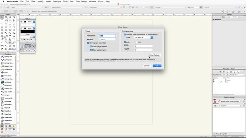Toggle Snap to Grid in Snapping palette

coord(22,47)
